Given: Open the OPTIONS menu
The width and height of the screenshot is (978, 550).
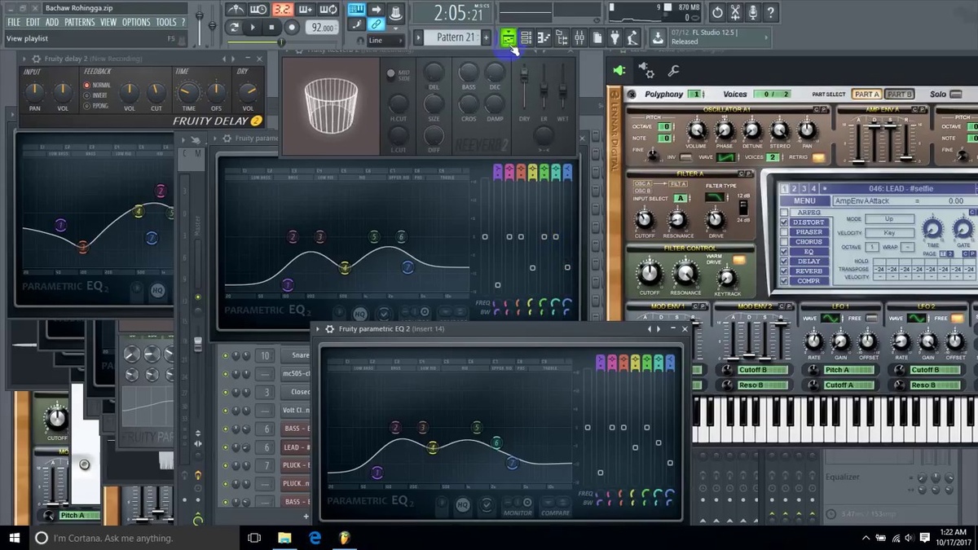Looking at the screenshot, I should [136, 22].
